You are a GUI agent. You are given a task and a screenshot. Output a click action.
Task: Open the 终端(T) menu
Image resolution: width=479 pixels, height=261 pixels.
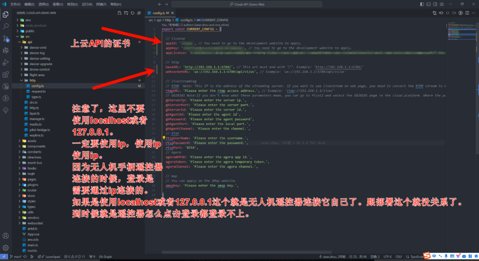click(x=101, y=4)
